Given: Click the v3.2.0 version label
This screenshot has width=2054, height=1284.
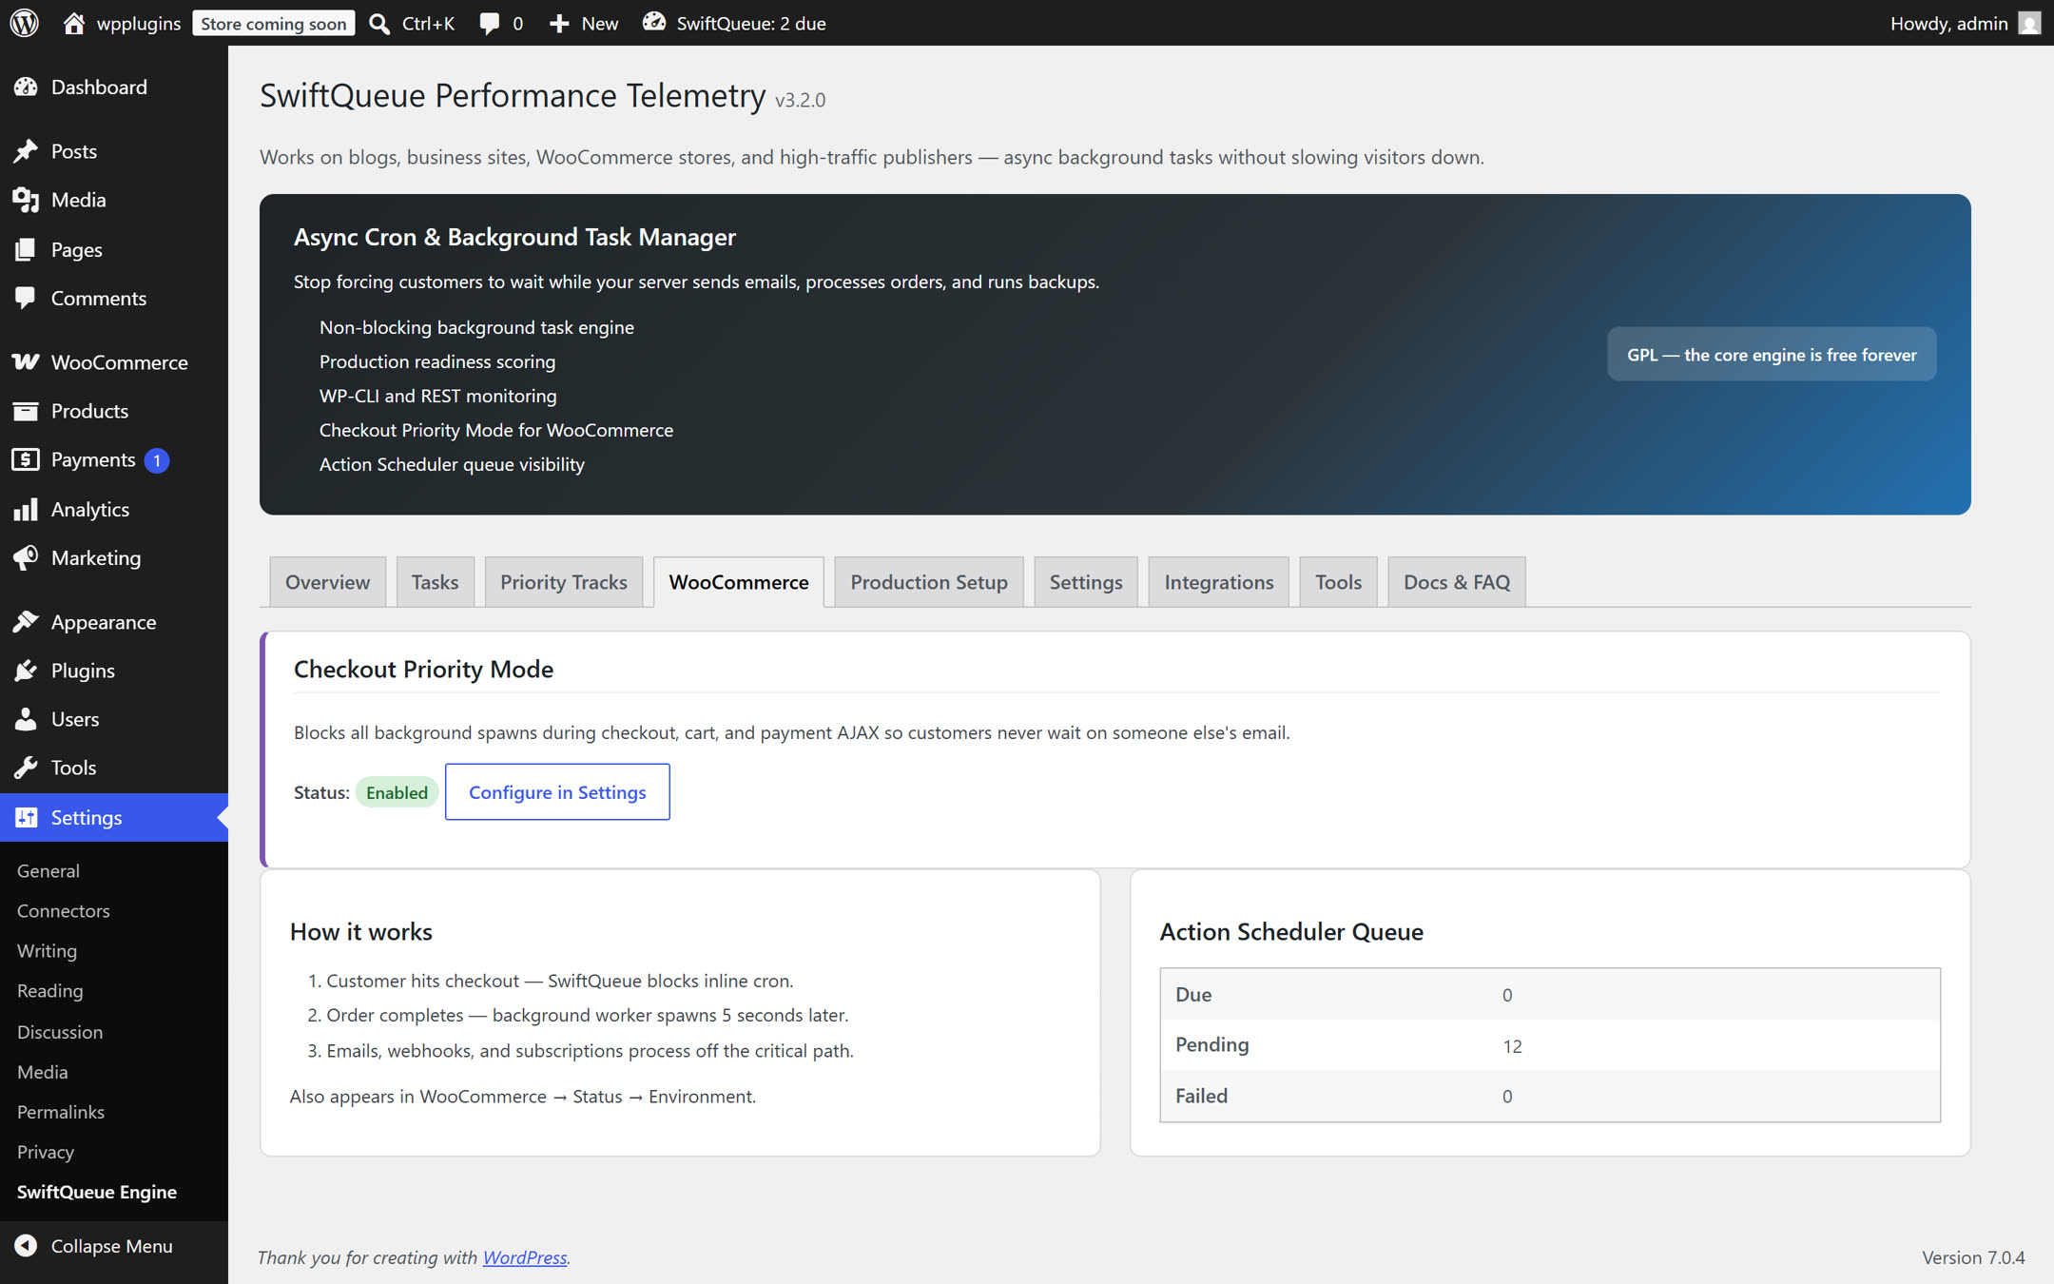Looking at the screenshot, I should click(x=800, y=100).
